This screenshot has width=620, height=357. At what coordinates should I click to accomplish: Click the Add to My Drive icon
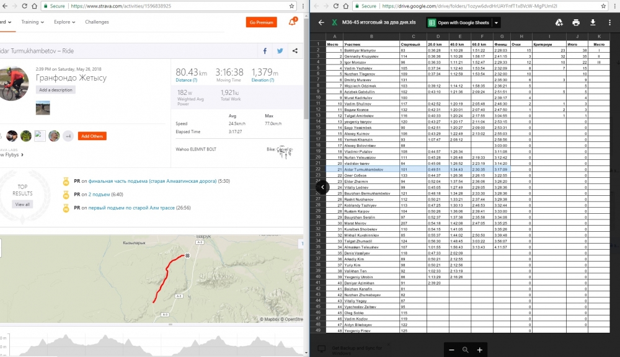click(x=559, y=22)
